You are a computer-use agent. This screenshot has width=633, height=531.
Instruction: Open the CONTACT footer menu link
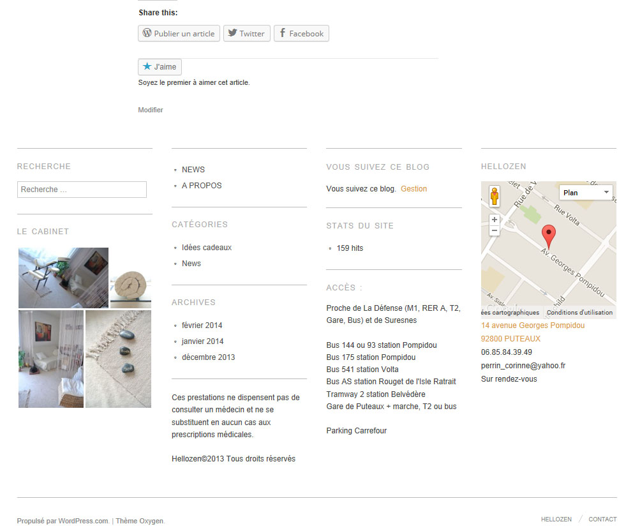click(x=603, y=520)
